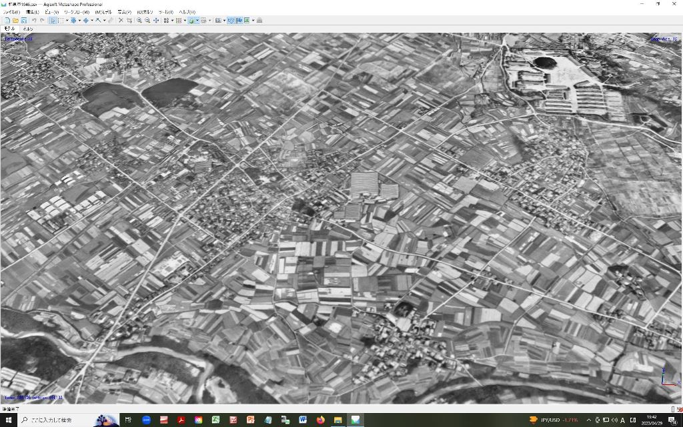Viewport: 683px width, 427px height.
Task: Open the ヘルプ (Help) menu
Action: 187,12
